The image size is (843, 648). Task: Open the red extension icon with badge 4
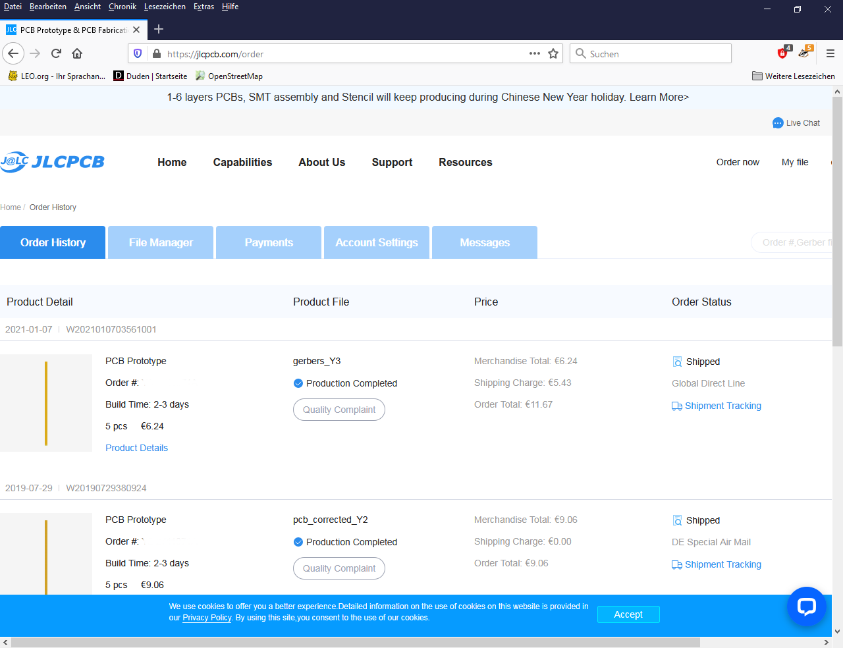pos(784,53)
